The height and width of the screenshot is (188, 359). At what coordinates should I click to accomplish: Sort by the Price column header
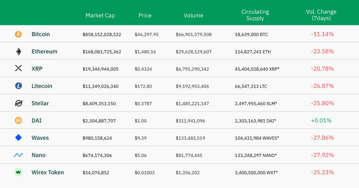(145, 15)
